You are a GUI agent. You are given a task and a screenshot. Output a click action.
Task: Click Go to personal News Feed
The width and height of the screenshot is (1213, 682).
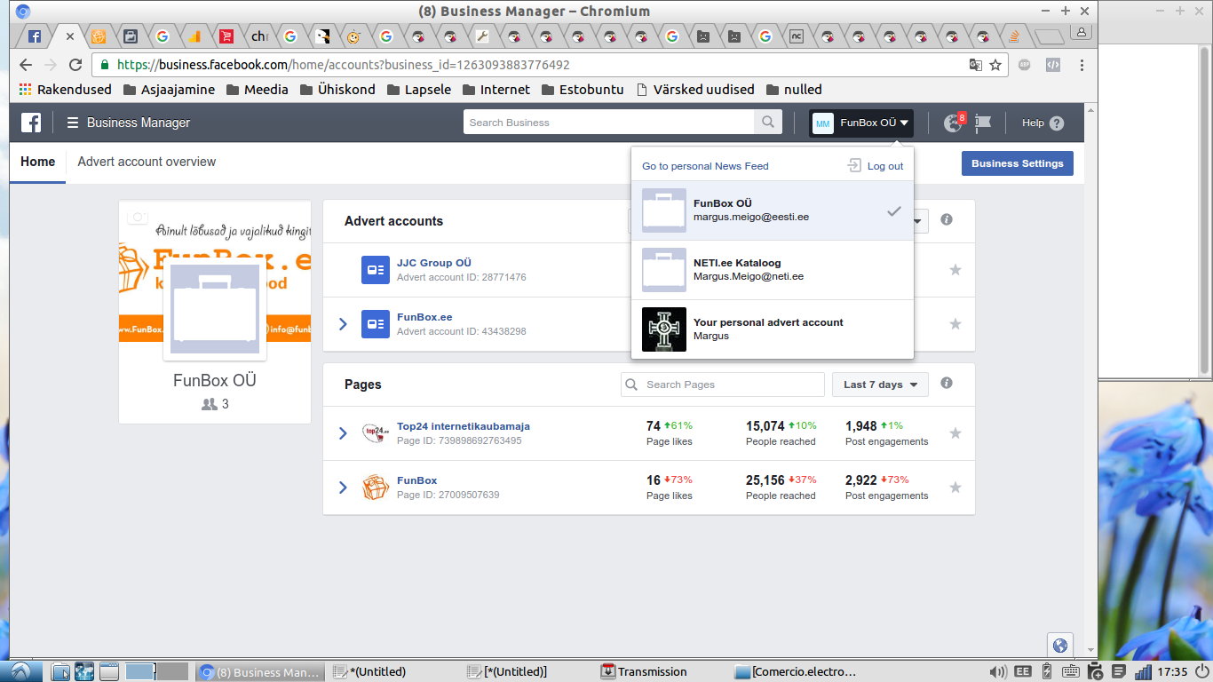pyautogui.click(x=705, y=166)
